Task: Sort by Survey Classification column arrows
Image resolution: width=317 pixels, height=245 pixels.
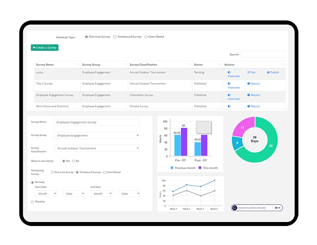Action: coord(189,65)
